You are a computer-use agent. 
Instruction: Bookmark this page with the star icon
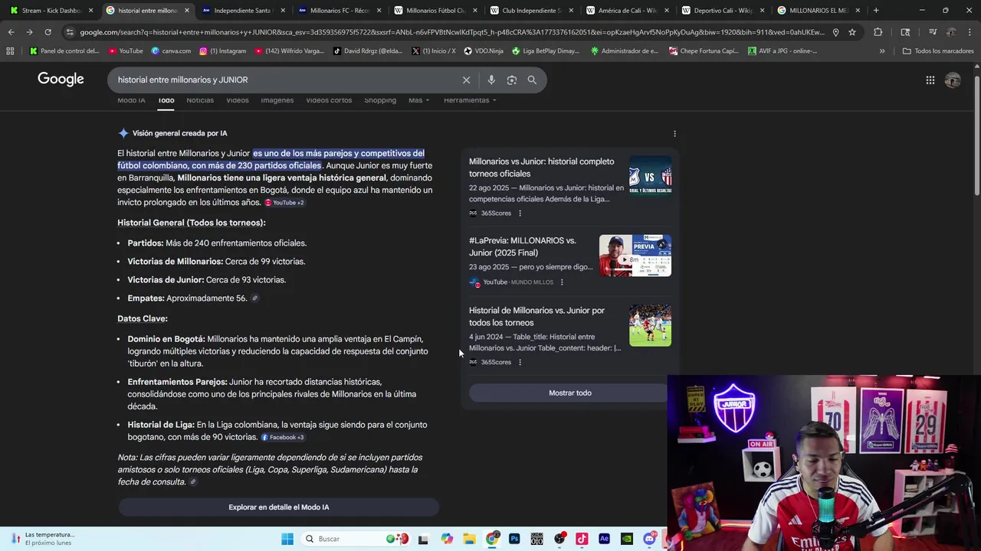coord(852,32)
